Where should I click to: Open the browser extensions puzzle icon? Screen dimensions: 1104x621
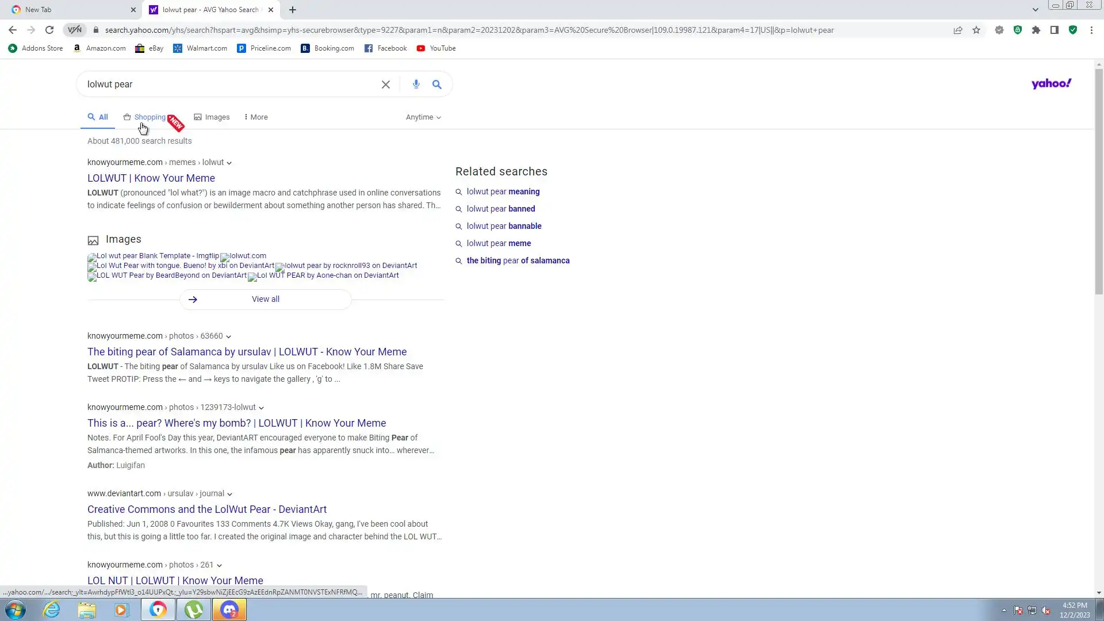(x=1036, y=30)
